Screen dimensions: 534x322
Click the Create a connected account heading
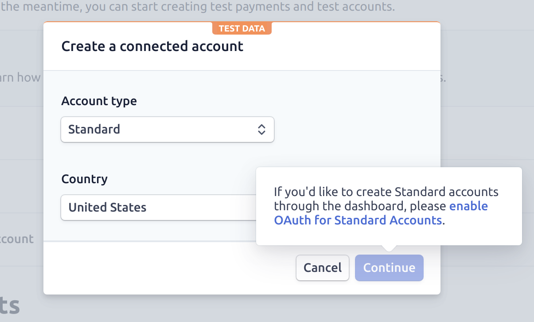[x=152, y=46]
